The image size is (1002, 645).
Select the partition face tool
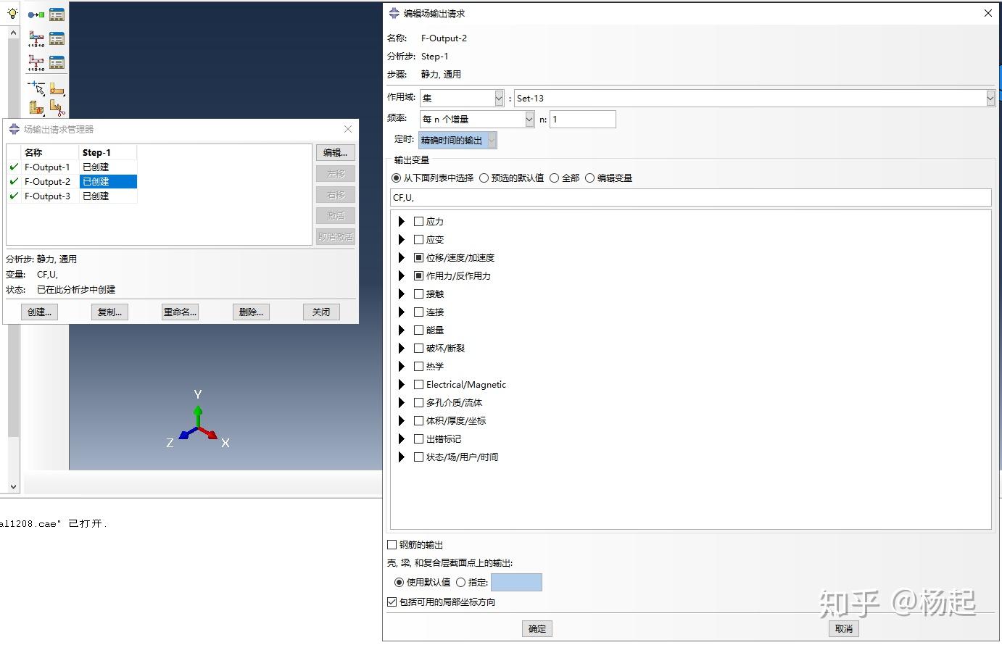[x=57, y=88]
